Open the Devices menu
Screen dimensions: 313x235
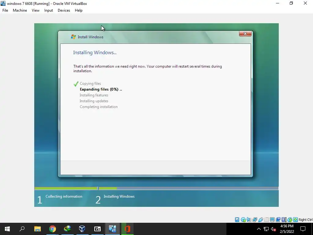click(x=64, y=10)
